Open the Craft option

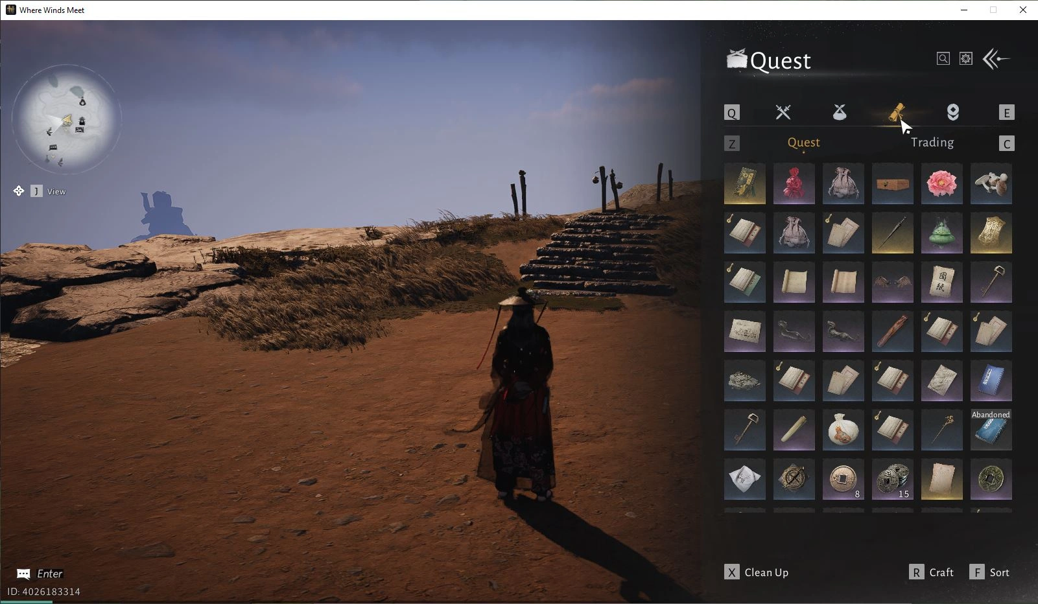click(932, 572)
